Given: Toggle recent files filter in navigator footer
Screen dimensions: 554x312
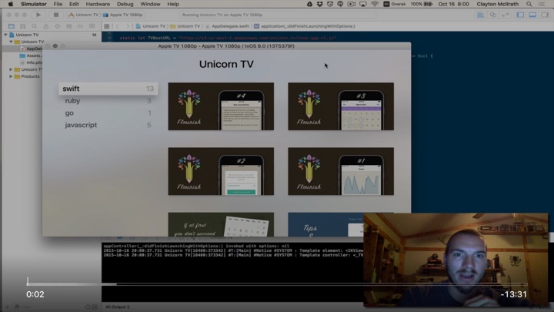Looking at the screenshot, I should 88,307.
